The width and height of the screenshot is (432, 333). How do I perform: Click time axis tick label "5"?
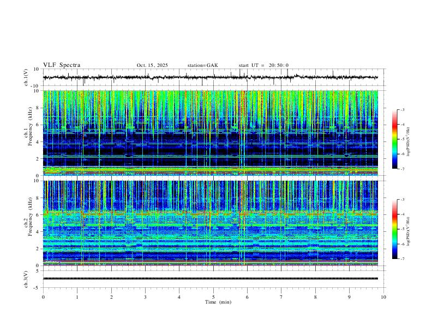[x=213, y=297]
